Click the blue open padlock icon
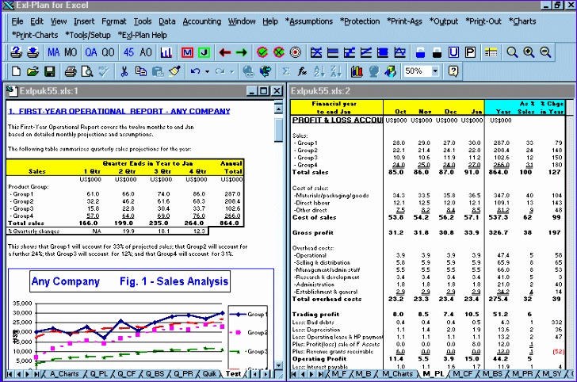Viewport: 577px width, 382px height. pyautogui.click(x=420, y=52)
